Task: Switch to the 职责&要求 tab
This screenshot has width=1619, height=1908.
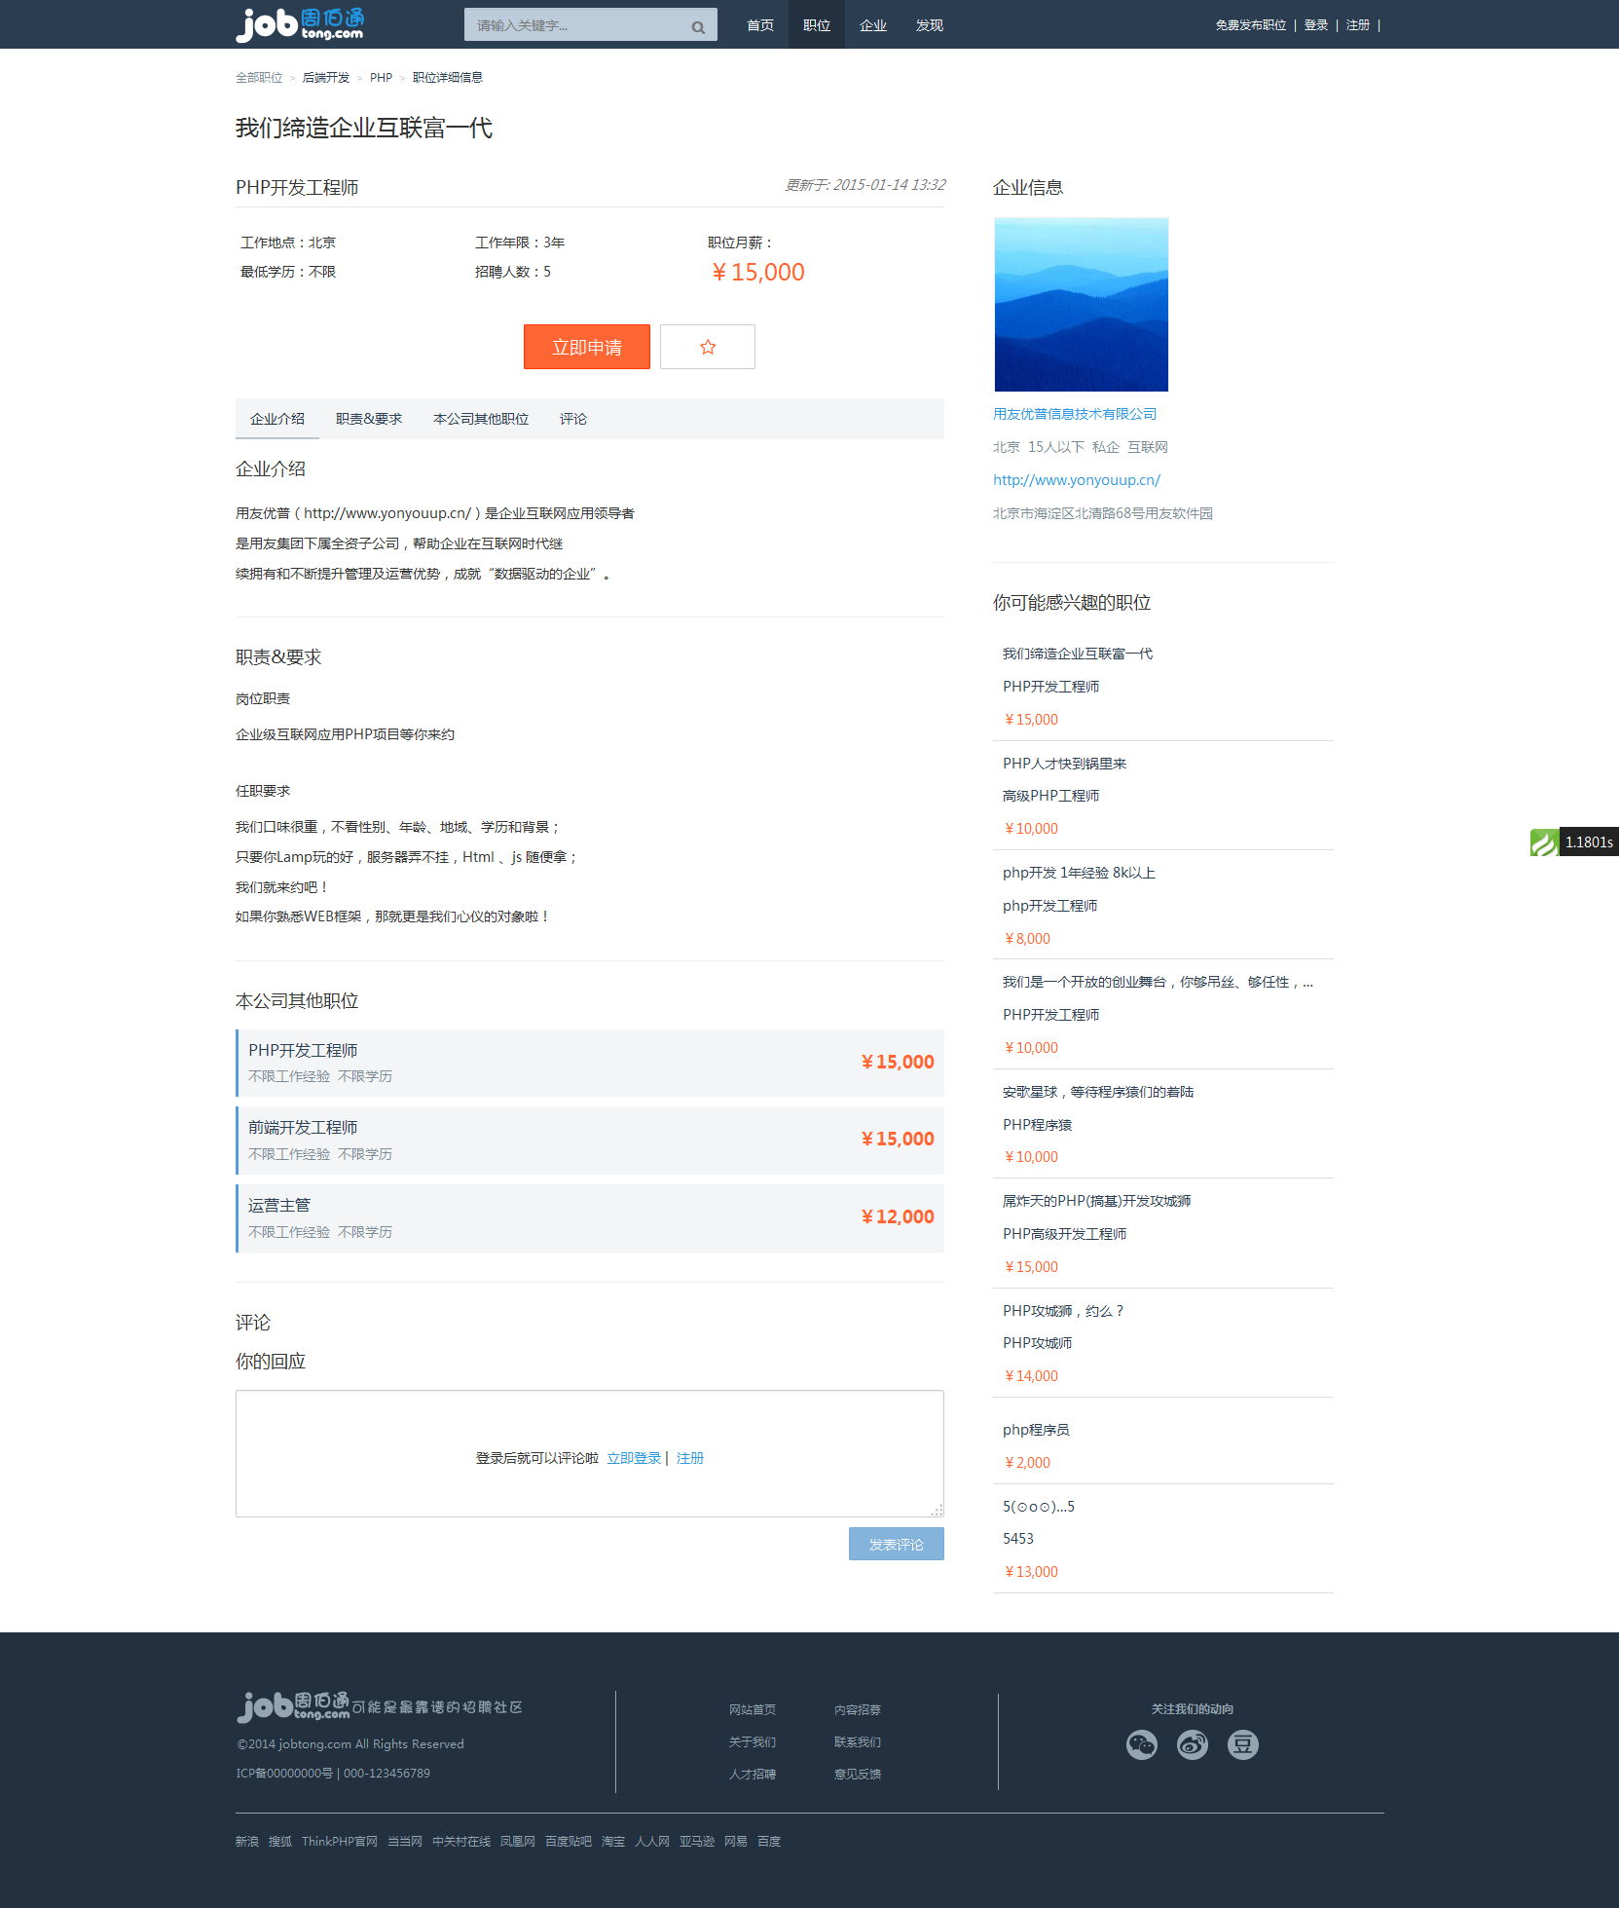Action: (x=369, y=419)
